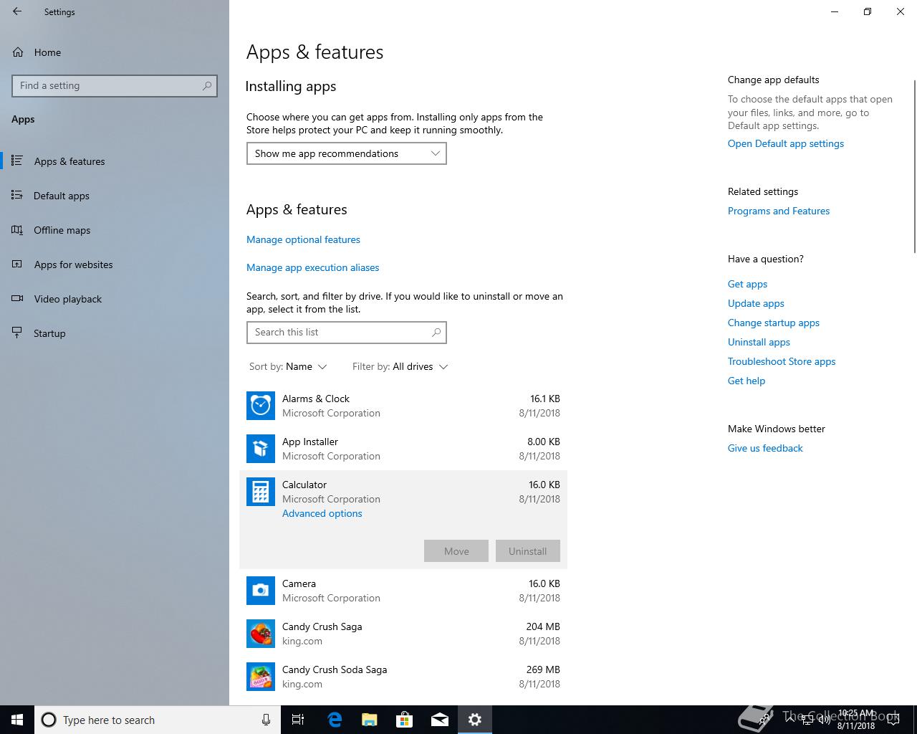Open the Windows Start menu
The width and height of the screenshot is (917, 734).
click(x=17, y=720)
